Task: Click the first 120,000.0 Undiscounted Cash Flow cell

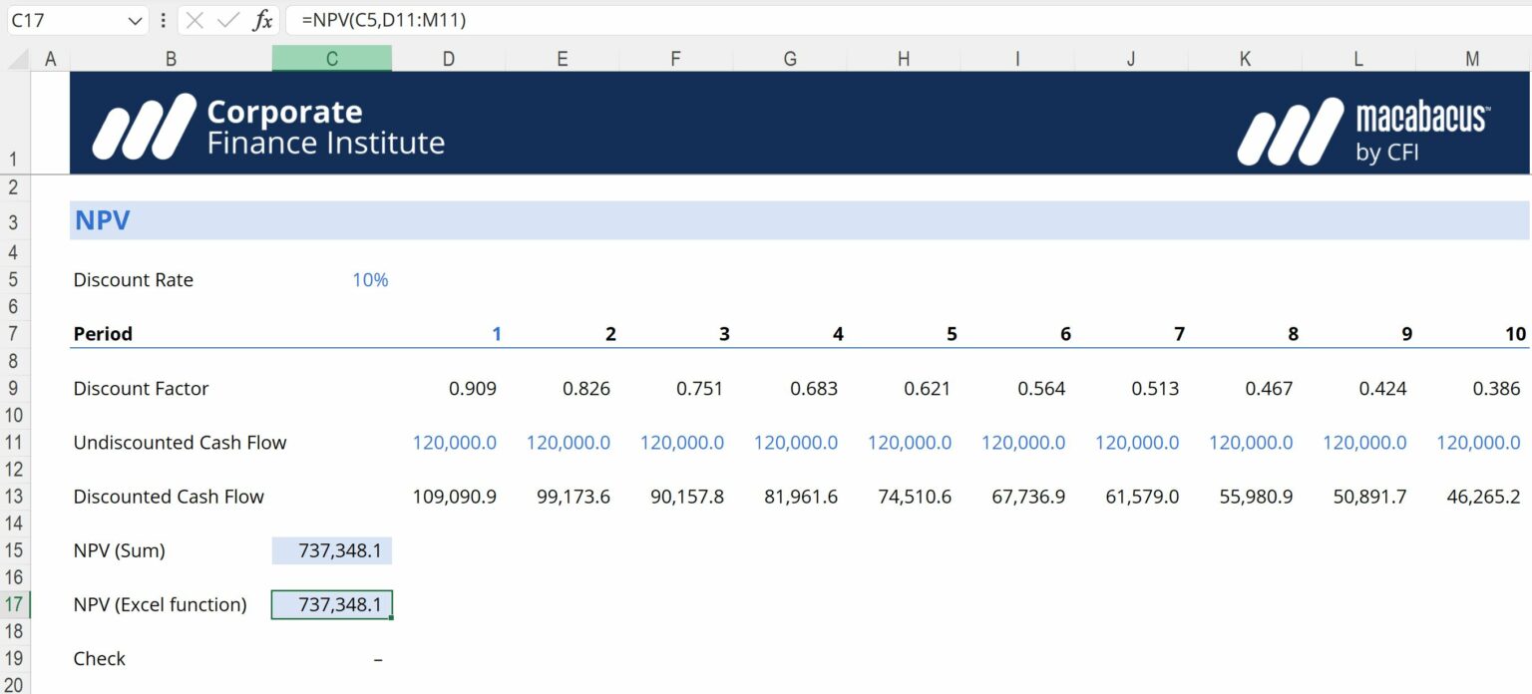Action: pos(454,443)
